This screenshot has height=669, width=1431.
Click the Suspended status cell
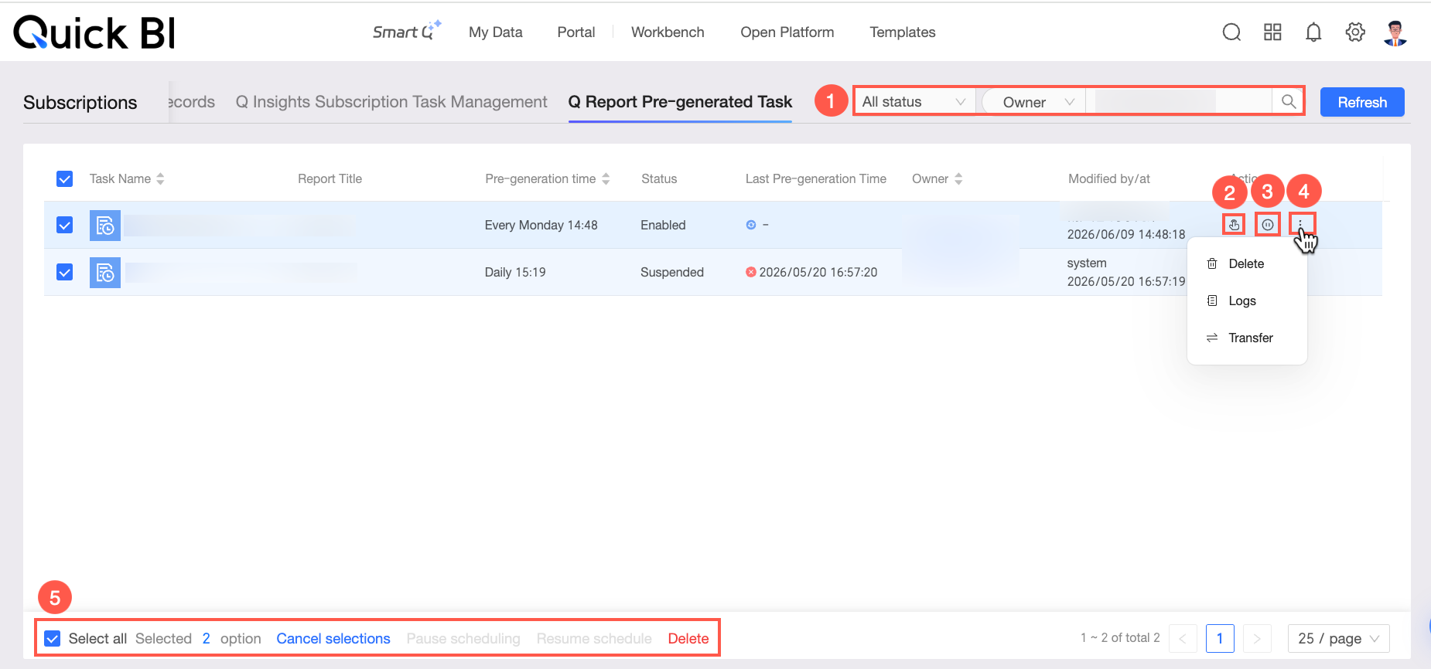pos(672,272)
